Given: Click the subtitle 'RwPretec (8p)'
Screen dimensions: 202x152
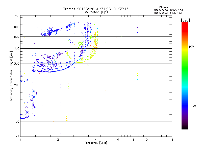Looking at the screenshot, I should (x=96, y=12).
